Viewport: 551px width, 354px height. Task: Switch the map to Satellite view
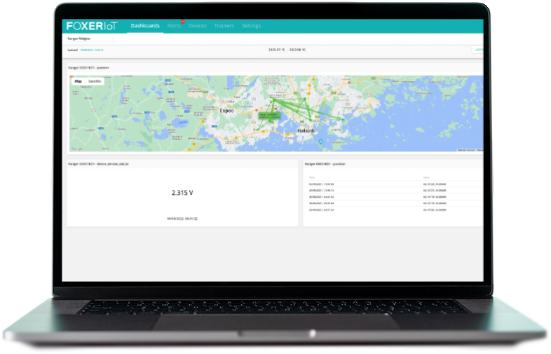(95, 81)
